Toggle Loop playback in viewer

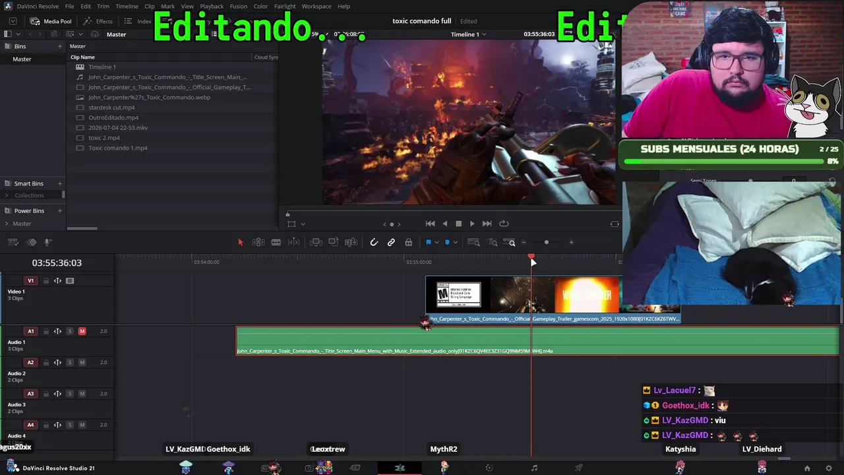[504, 224]
